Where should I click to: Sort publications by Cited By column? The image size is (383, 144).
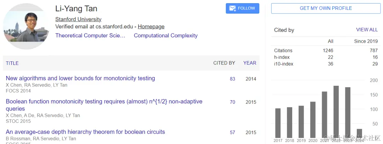point(224,63)
